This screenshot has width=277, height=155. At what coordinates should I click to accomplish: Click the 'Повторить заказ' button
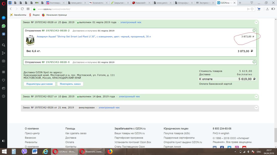click(70, 84)
